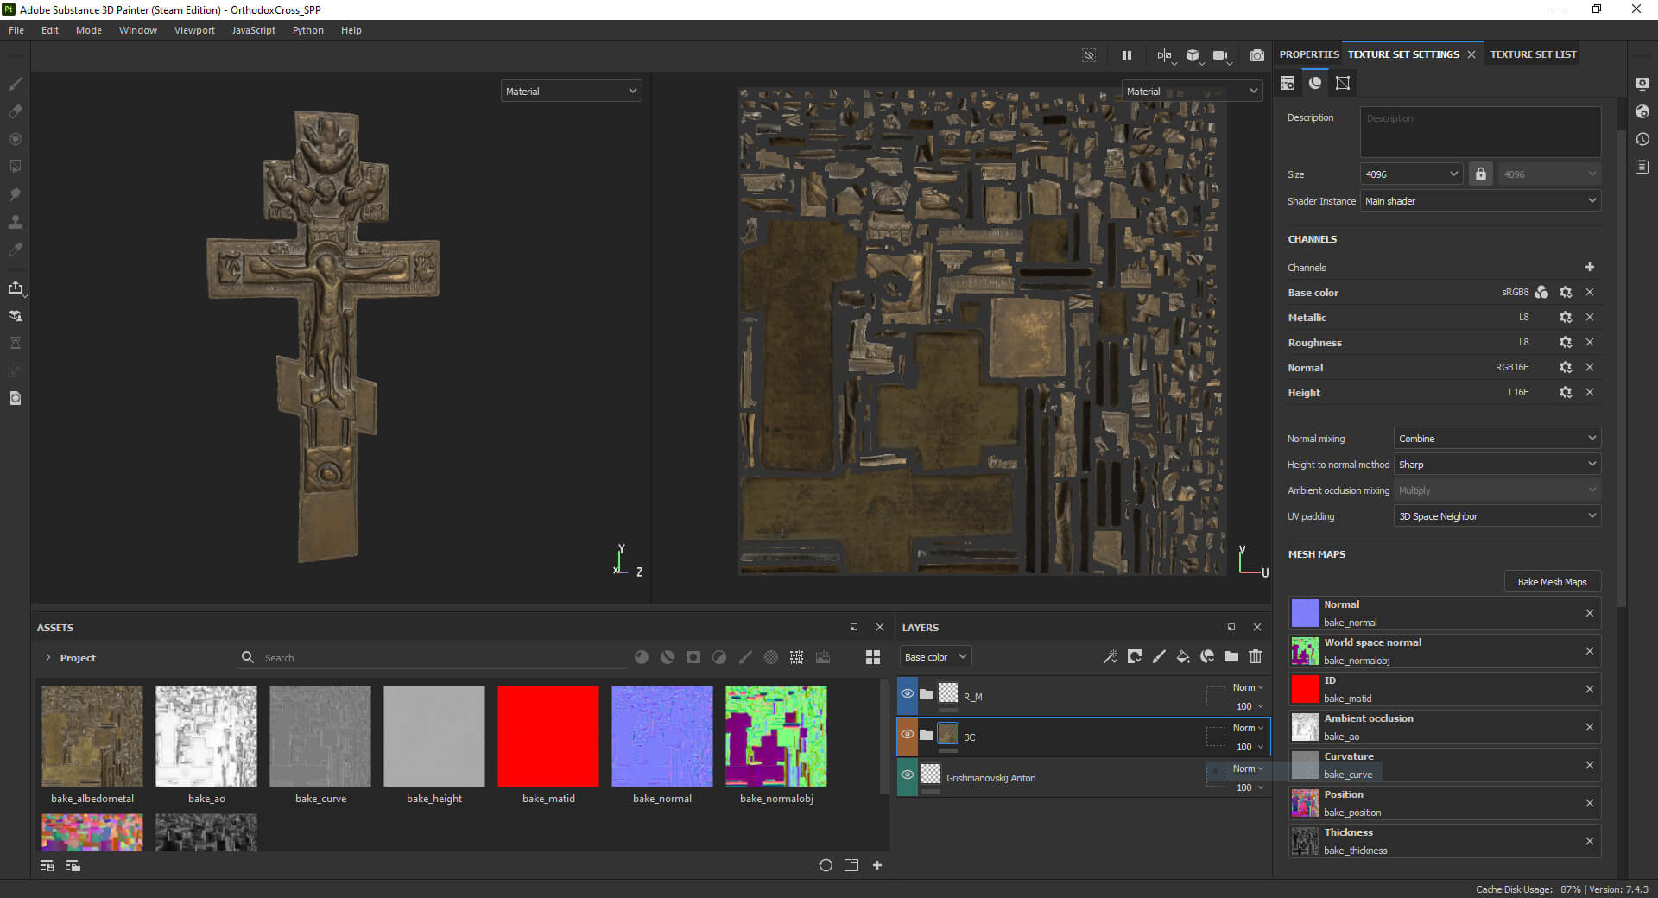Add a new channel with plus button

point(1590,268)
